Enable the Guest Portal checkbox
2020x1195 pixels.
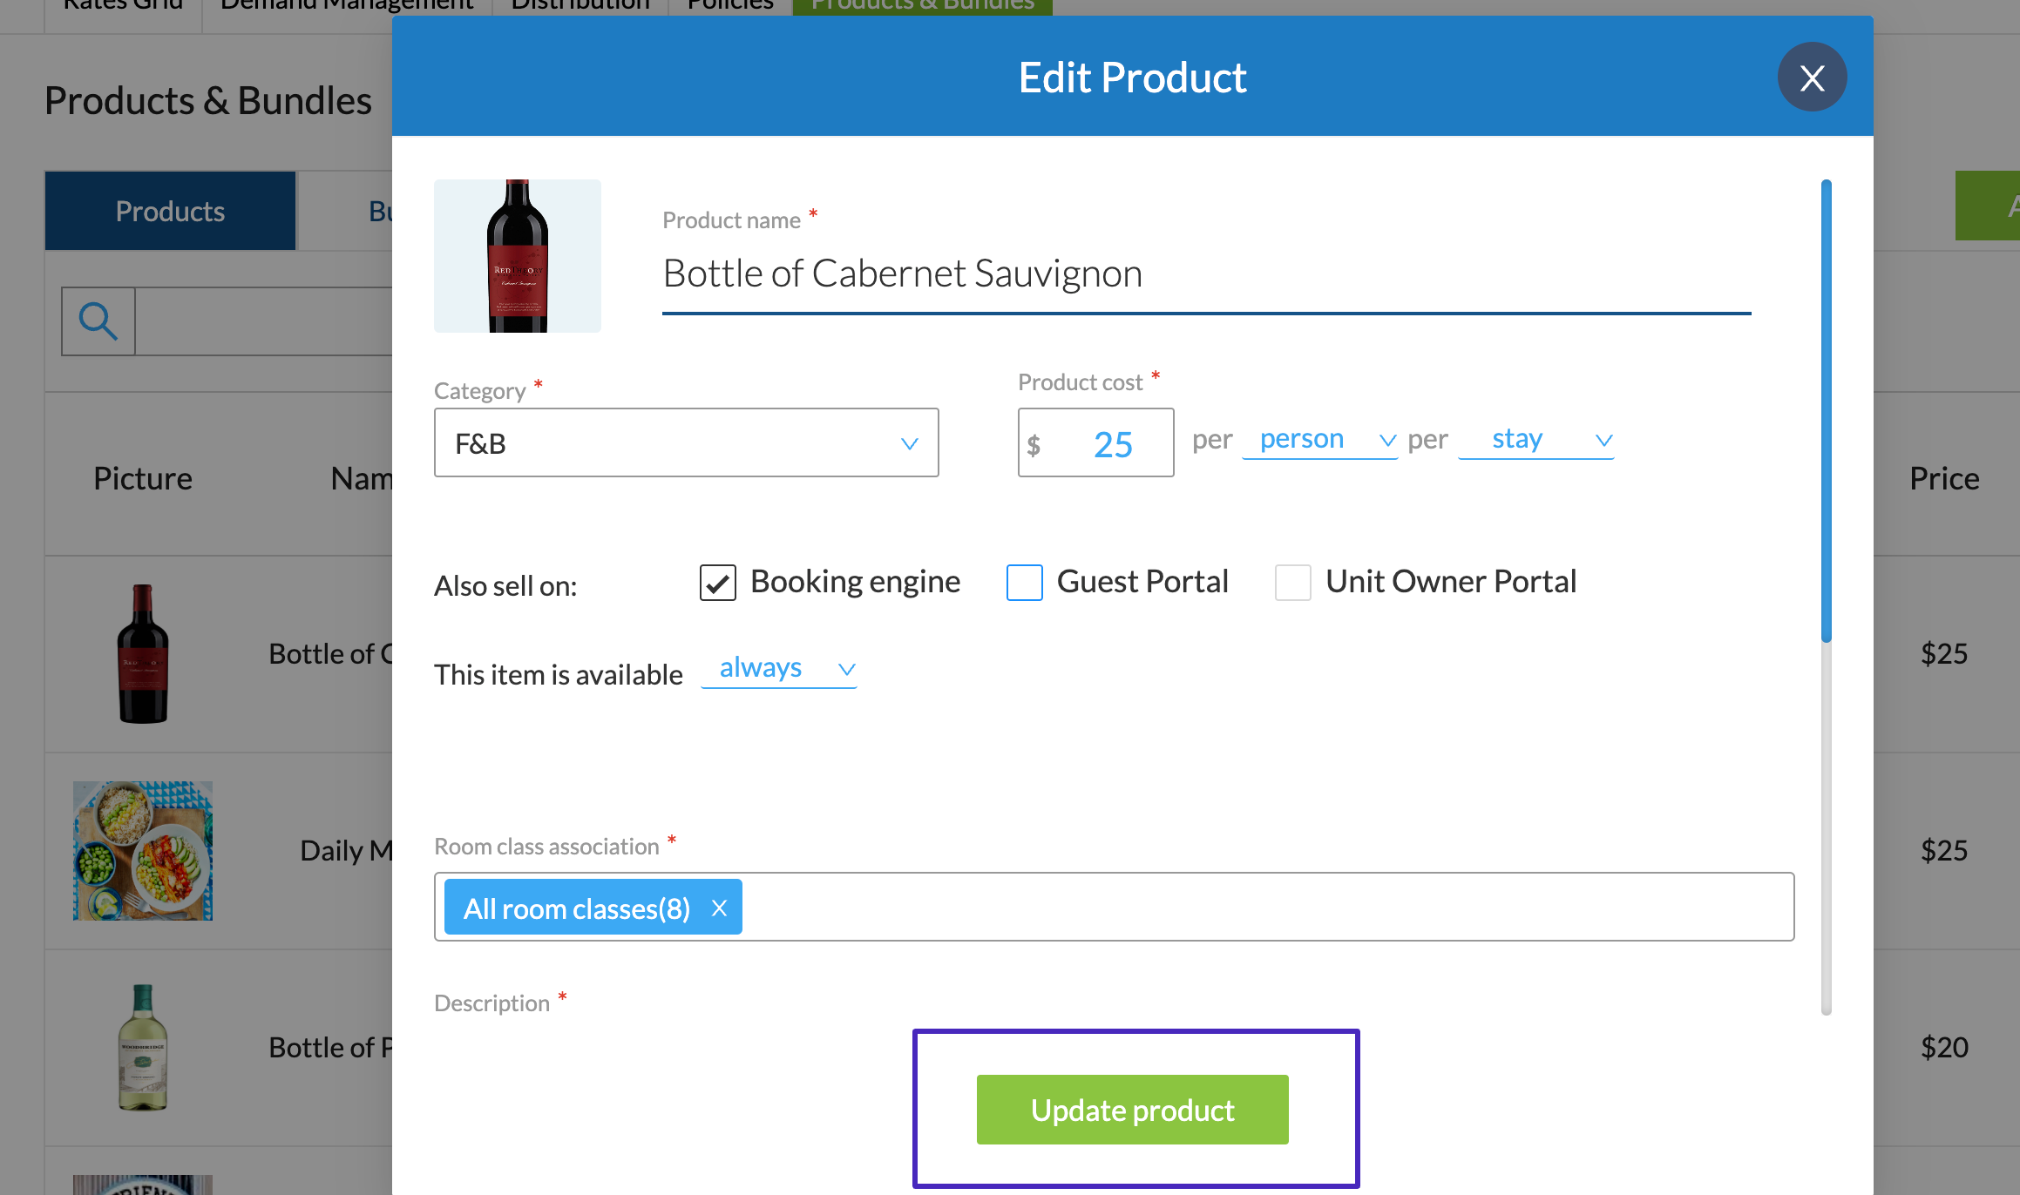[1025, 583]
